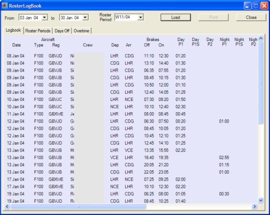Click the VCE arrival on the 13:35 flight

[x=129, y=151]
